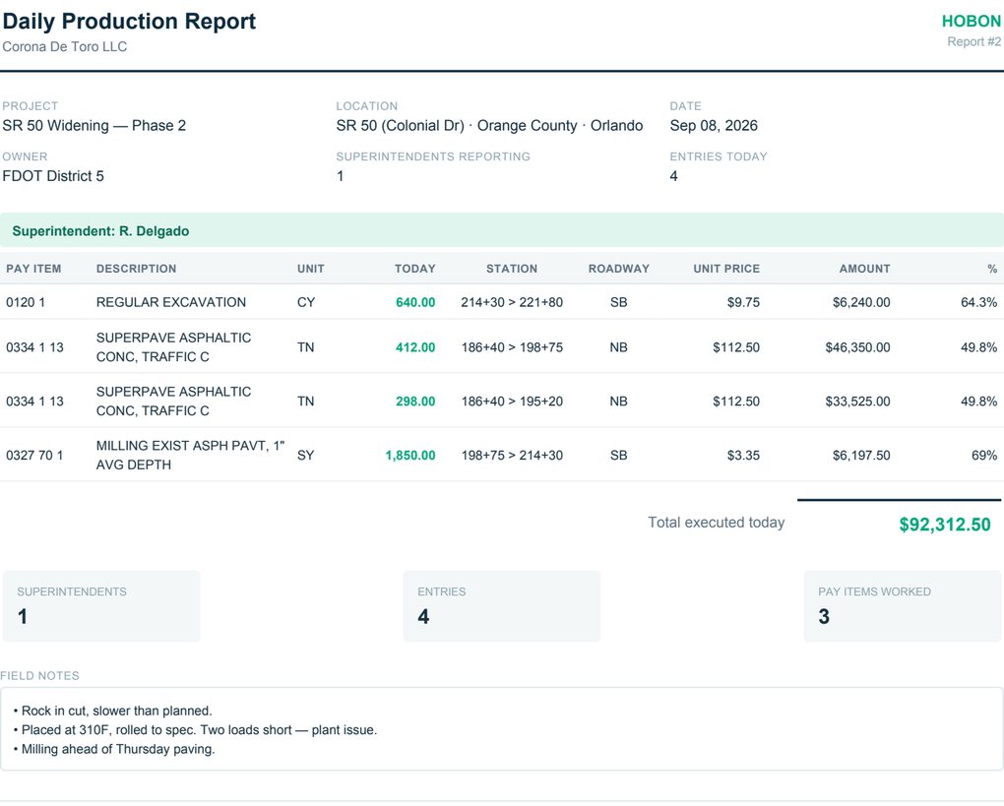Click the unit SY in milling row
The image size is (1004, 806).
click(305, 456)
